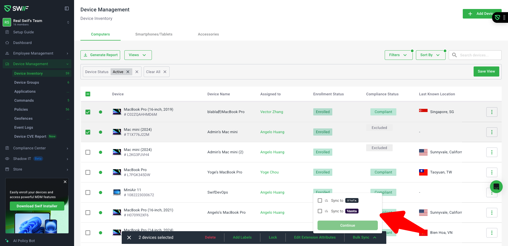
Task: Switch to Smartphones/Tablets tab
Action: click(x=154, y=34)
